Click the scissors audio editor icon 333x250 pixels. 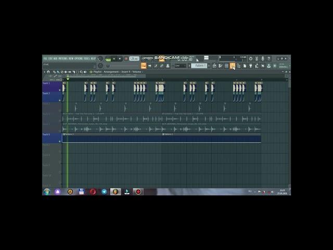257,58
